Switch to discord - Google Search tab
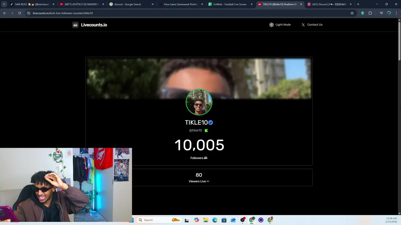This screenshot has width=401, height=225. [x=132, y=4]
